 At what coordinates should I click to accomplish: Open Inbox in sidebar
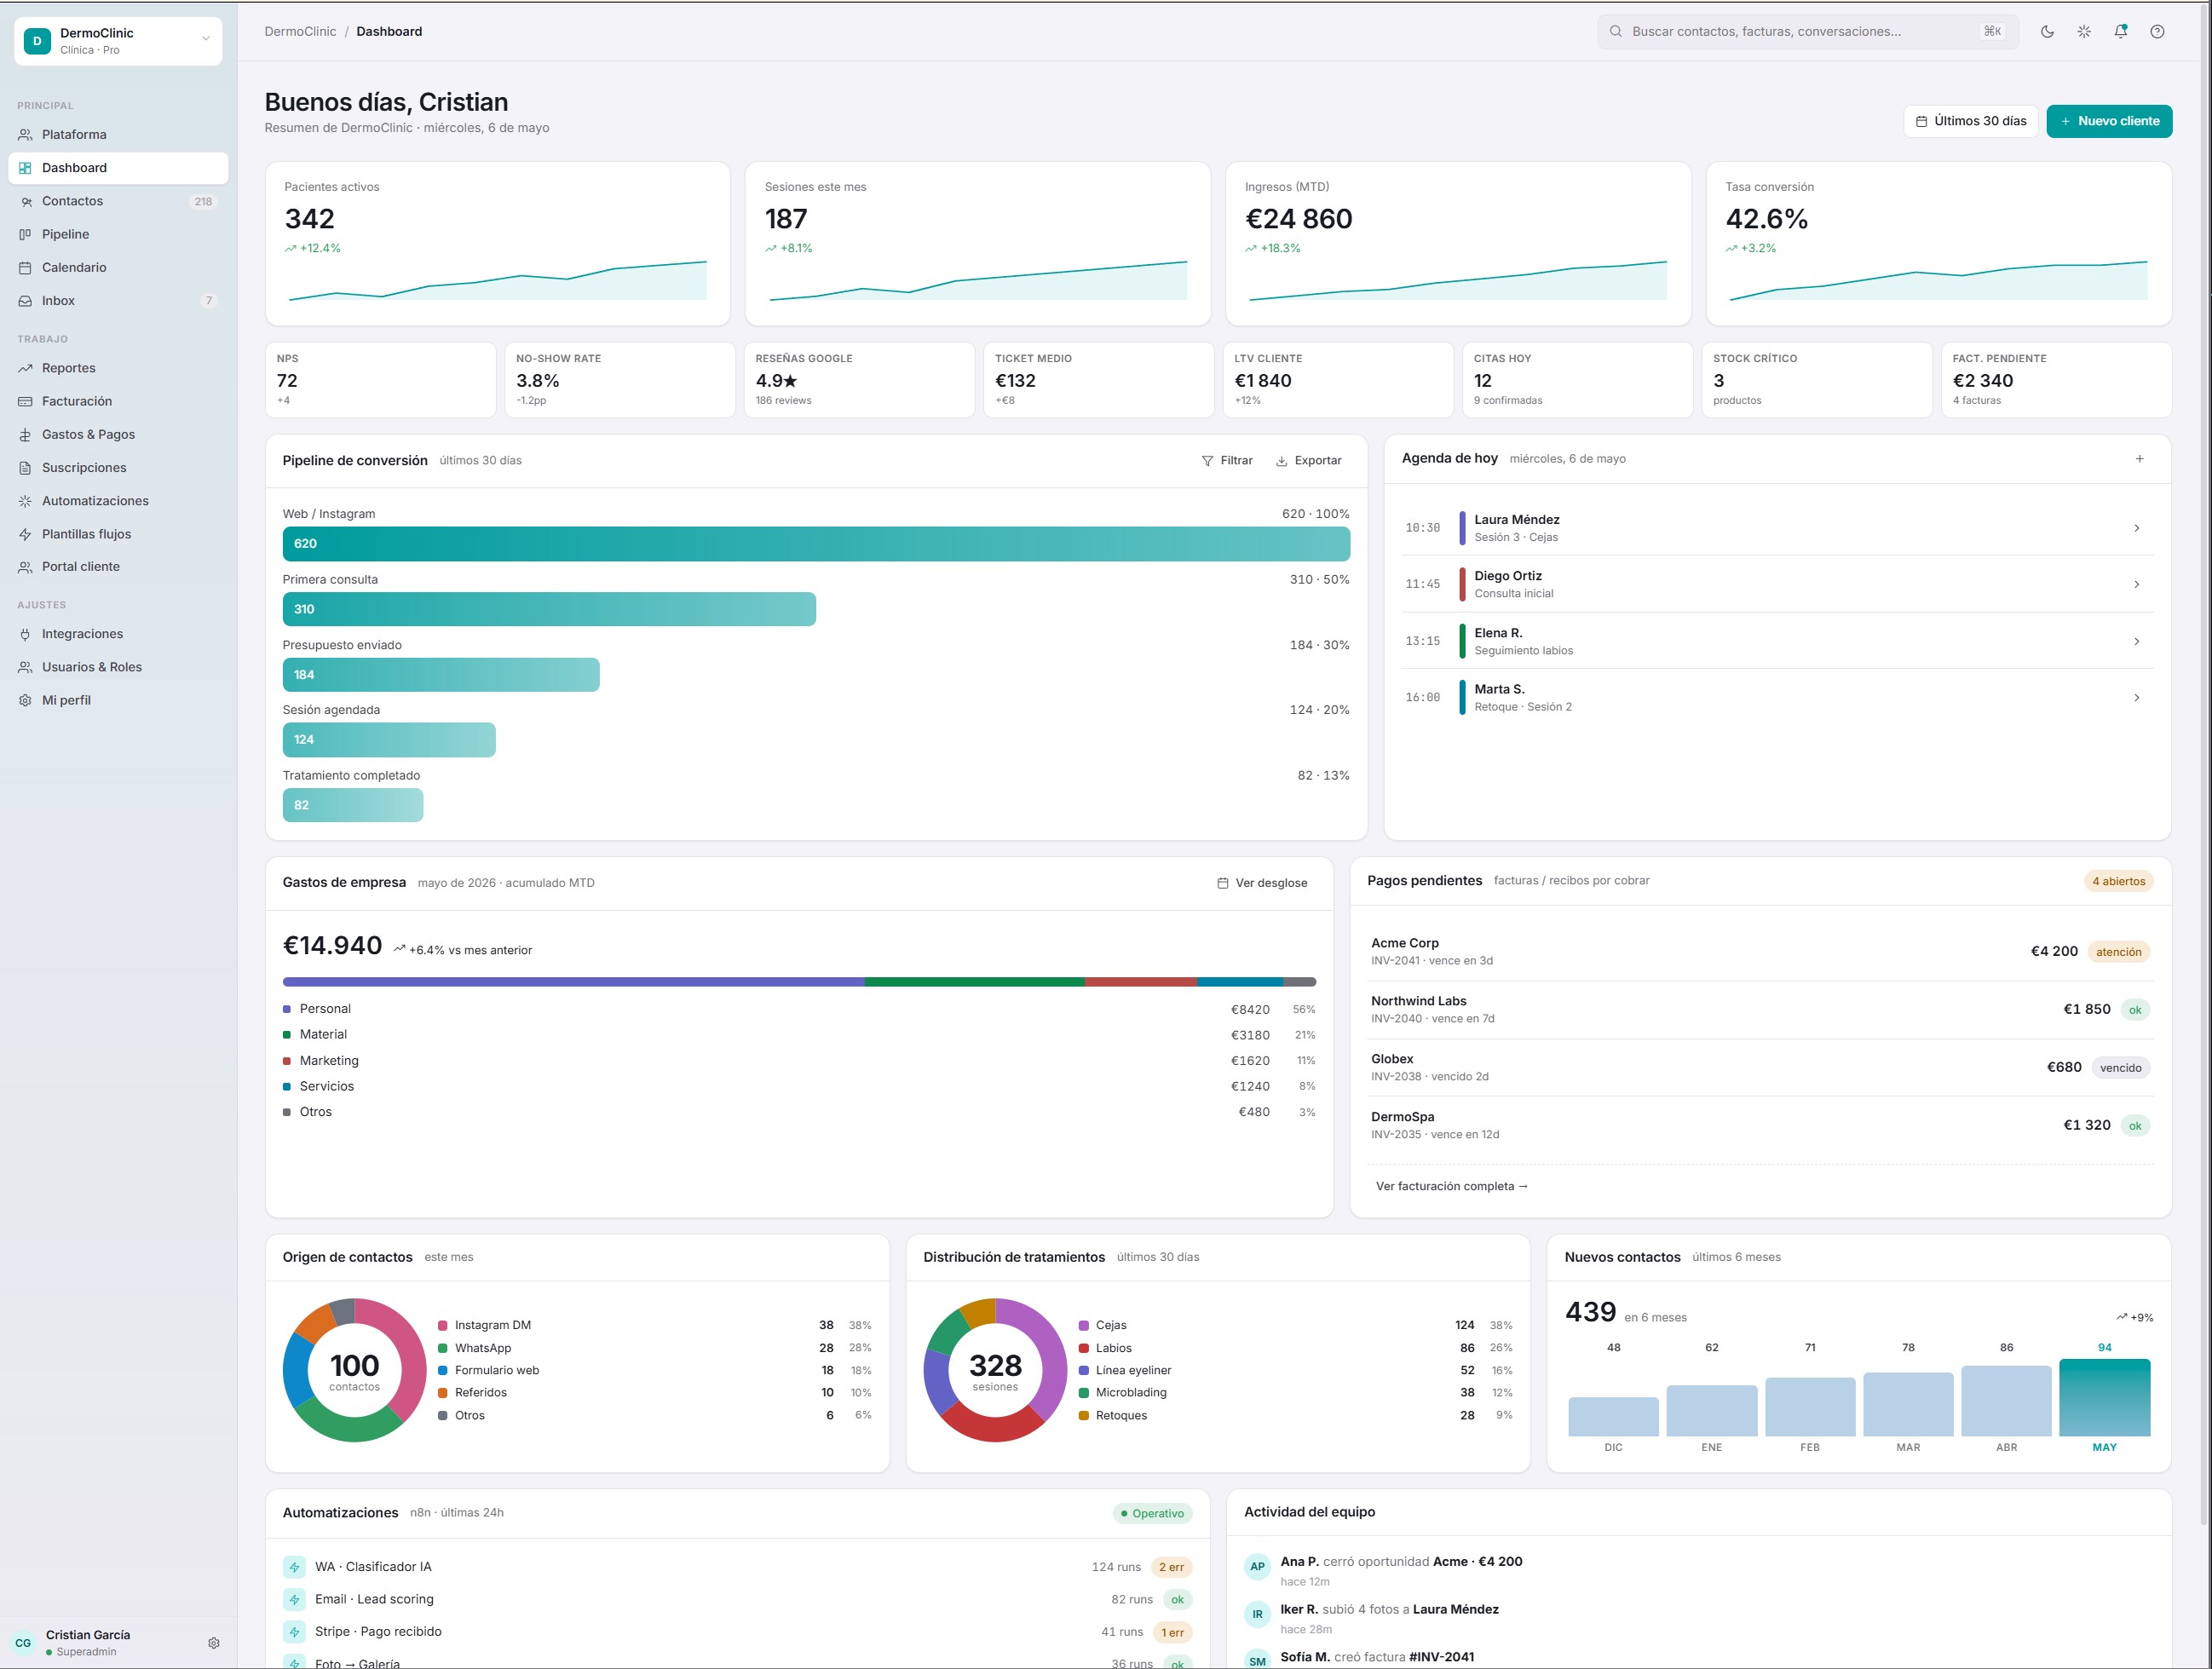[118, 300]
